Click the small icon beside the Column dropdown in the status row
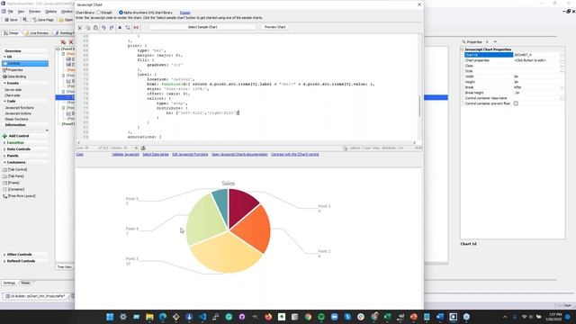Image resolution: width=576 pixels, height=324 pixels. 143,148
